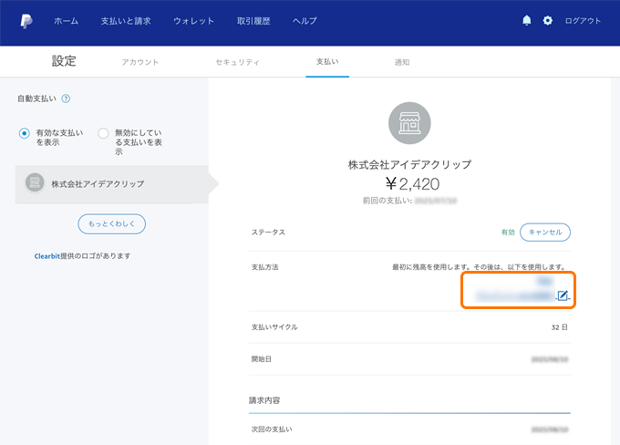Open the 支払いと請求 menu

click(126, 21)
